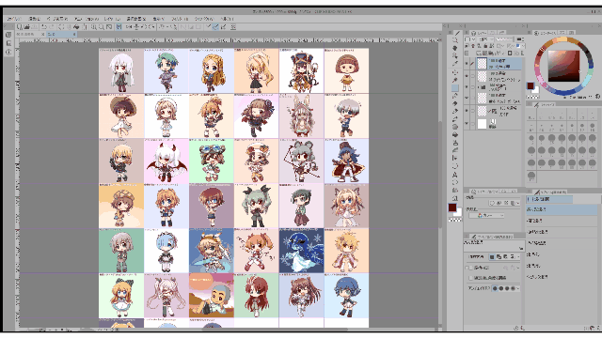Open the blending mode dropdown in Layer panel

(x=485, y=39)
